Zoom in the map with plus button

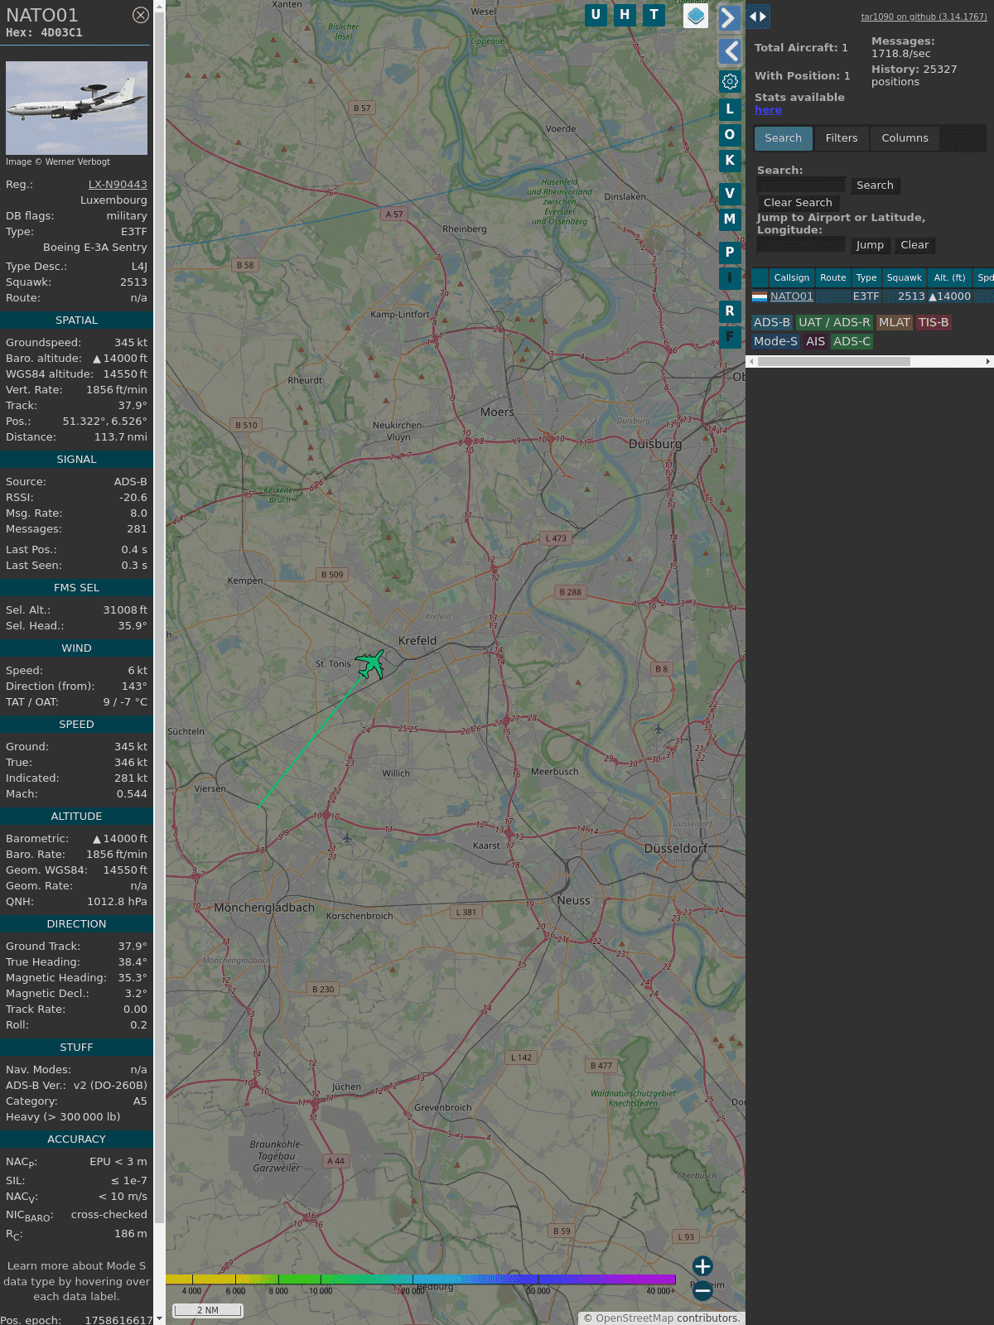(x=702, y=1266)
